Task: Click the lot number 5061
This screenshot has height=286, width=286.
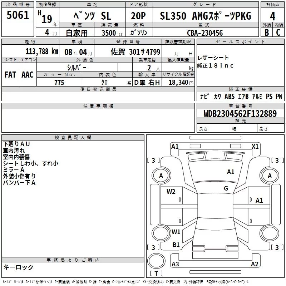Action: coord(18,15)
